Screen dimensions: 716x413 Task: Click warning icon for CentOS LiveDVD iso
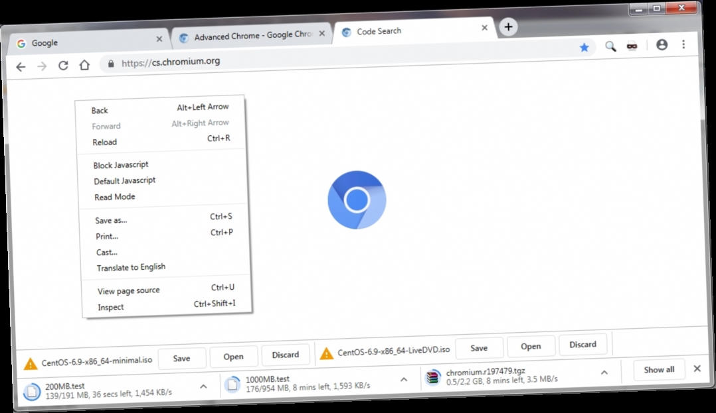point(327,353)
